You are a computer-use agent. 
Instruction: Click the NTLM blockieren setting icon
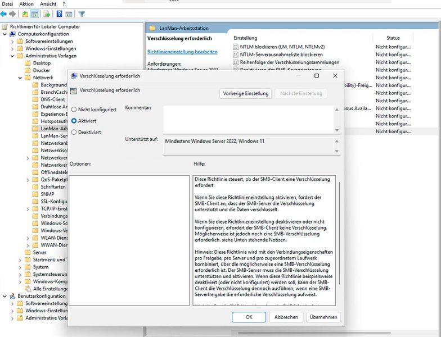click(236, 47)
